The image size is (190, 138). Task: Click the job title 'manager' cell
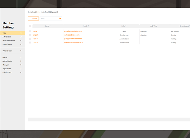pos(143,31)
